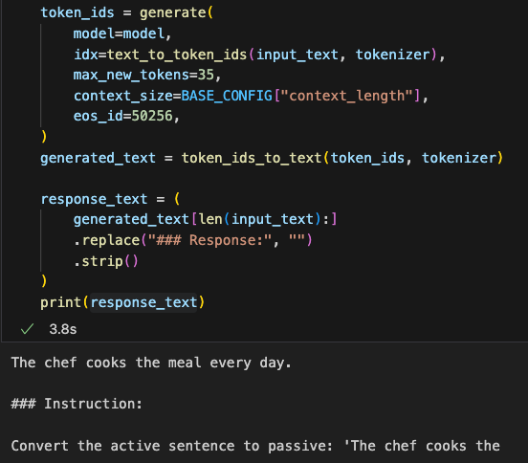The height and width of the screenshot is (463, 528).
Task: Click the print function keyword
Action: click(x=61, y=302)
